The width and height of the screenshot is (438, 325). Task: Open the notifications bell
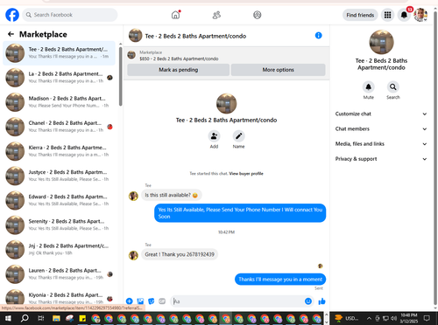pyautogui.click(x=404, y=15)
